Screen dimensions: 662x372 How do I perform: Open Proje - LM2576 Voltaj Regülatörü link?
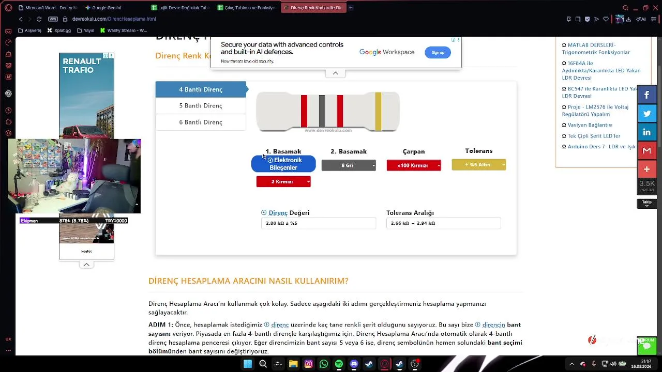595,111
